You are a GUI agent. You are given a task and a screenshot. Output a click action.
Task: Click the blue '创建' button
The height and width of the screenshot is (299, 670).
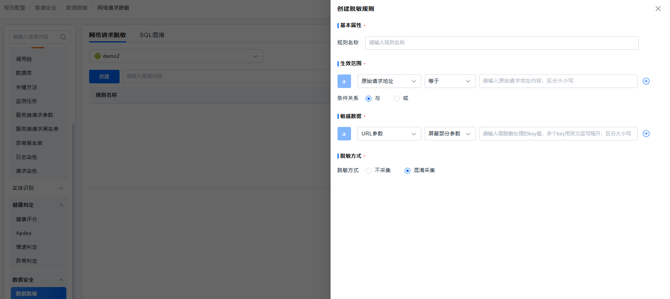(104, 76)
